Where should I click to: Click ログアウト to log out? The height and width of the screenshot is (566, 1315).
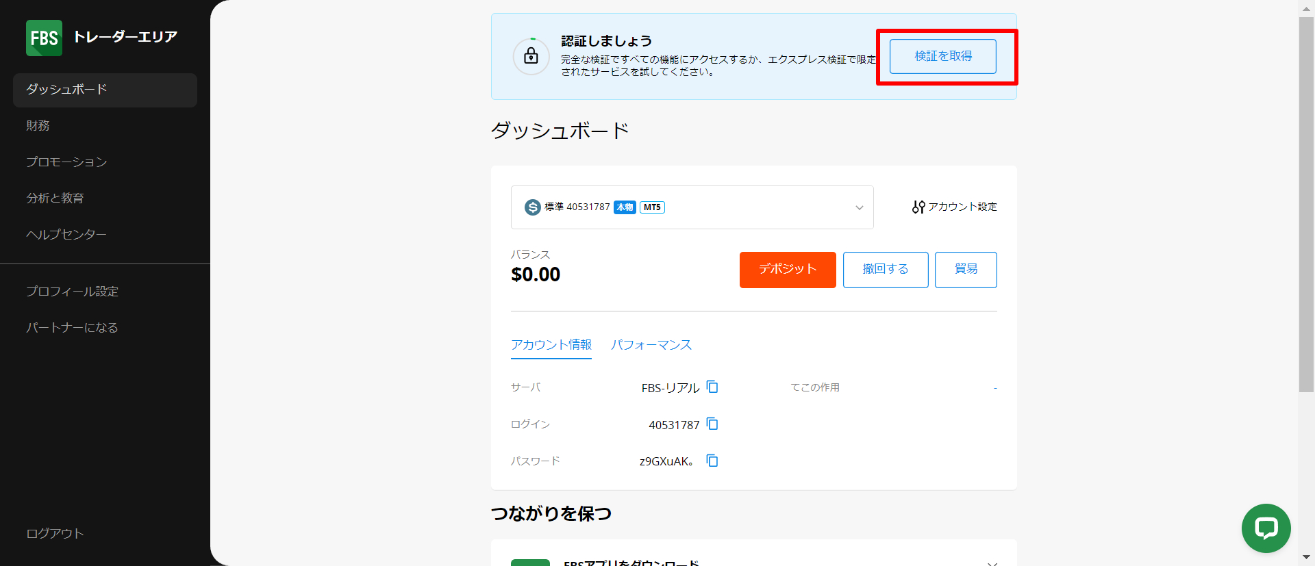tap(55, 534)
